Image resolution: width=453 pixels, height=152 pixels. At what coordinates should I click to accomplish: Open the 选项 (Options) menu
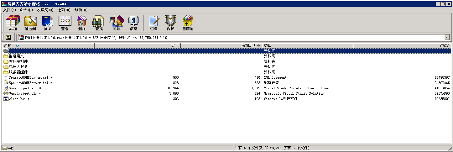point(64,10)
